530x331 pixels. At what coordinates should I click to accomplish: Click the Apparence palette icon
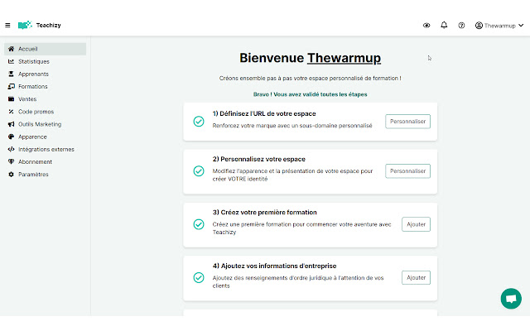point(11,137)
